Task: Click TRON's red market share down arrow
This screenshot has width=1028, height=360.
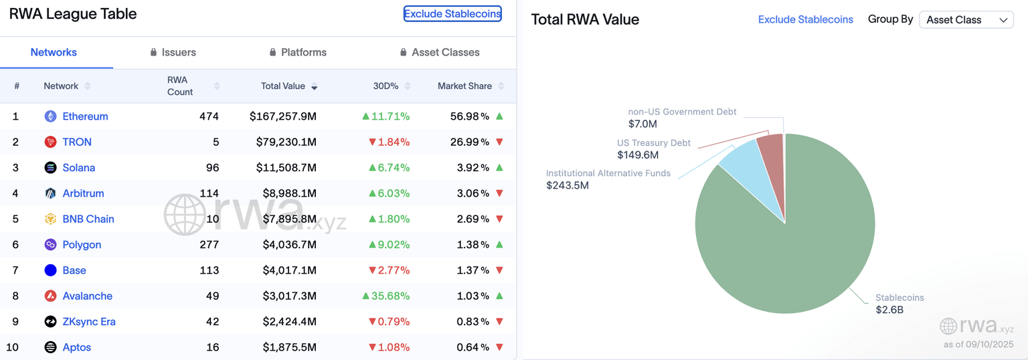Action: (499, 142)
